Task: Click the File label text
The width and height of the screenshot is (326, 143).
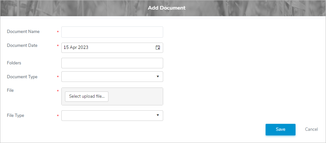Action: click(10, 90)
